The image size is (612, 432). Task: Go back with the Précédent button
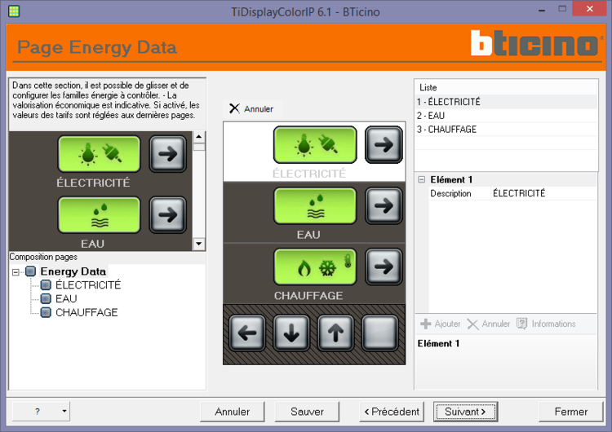(x=392, y=412)
